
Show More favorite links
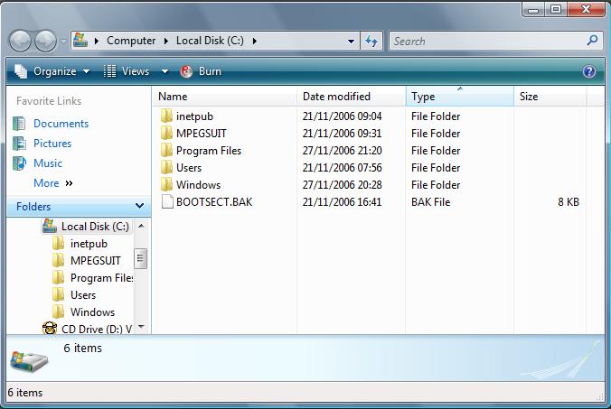tap(53, 183)
